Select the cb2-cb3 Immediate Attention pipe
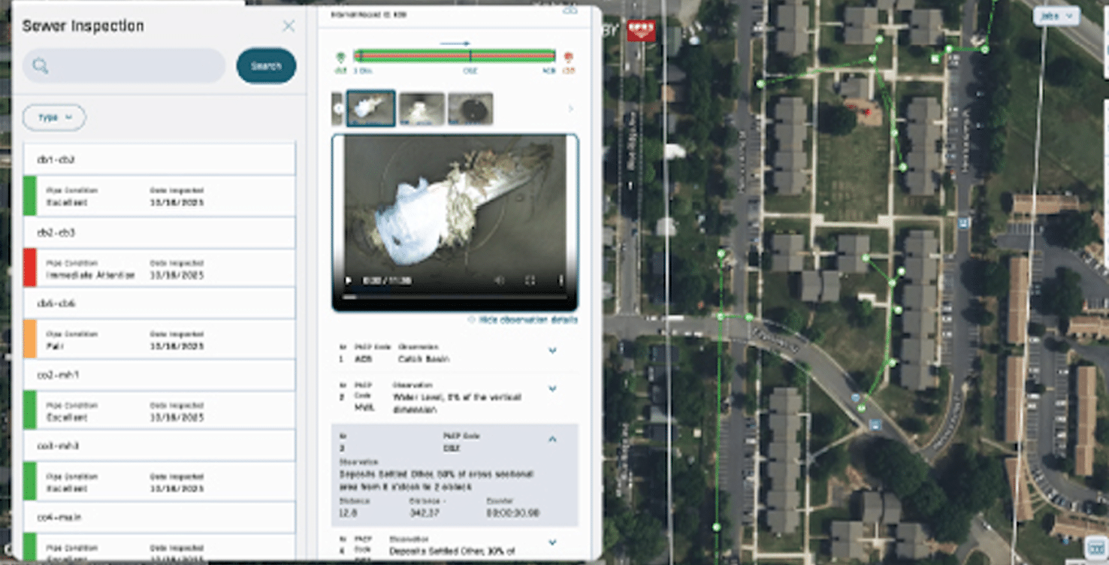 coord(159,268)
